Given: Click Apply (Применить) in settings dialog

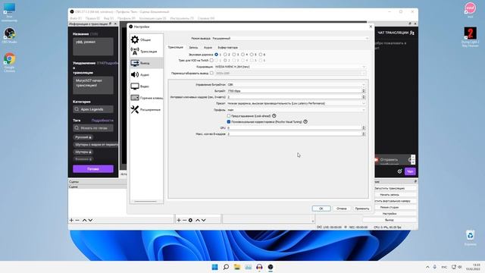Looking at the screenshot, I should click(362, 209).
